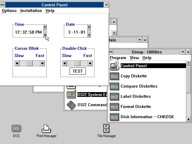The width and height of the screenshot is (192, 144).
Task: Minimize Control Panel with title down arrow
Action: (x=106, y=5)
